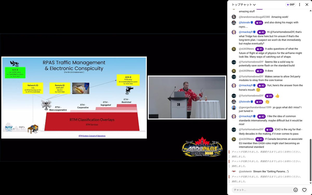Image resolution: width=312 pixels, height=195 pixels.
Task: Click 'Stream like "Getting Params...")' message
Action: 271,172
